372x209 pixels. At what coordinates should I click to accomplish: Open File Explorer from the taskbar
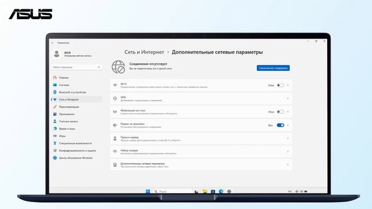205,191
